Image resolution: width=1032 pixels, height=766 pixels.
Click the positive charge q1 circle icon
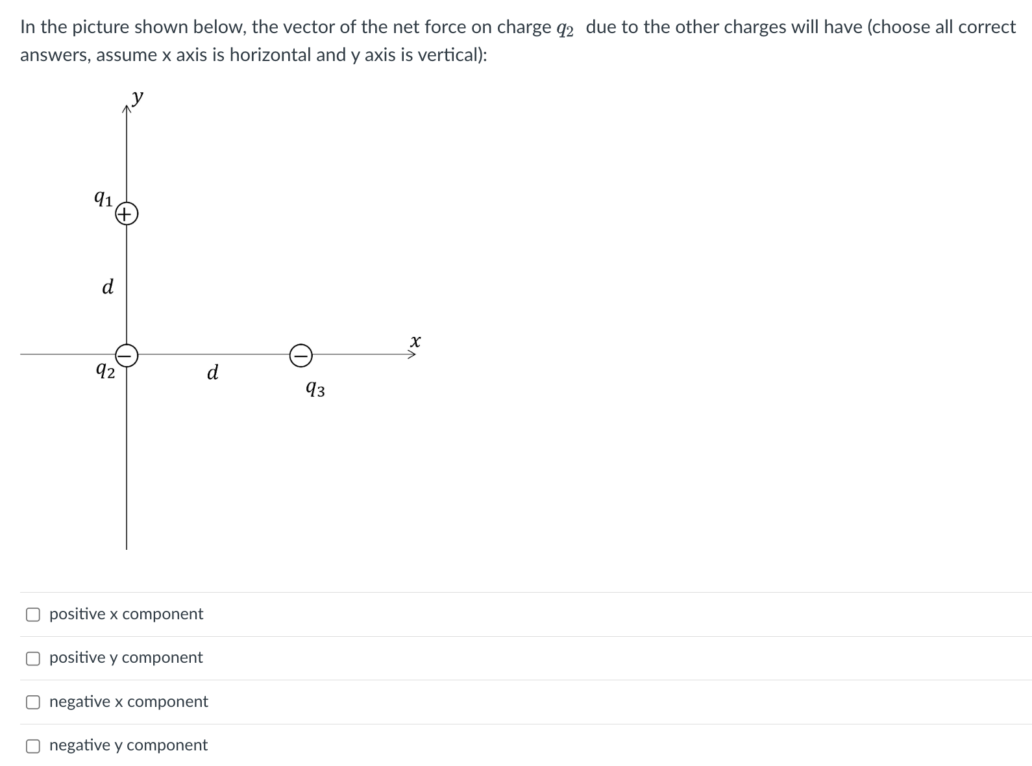coord(127,213)
